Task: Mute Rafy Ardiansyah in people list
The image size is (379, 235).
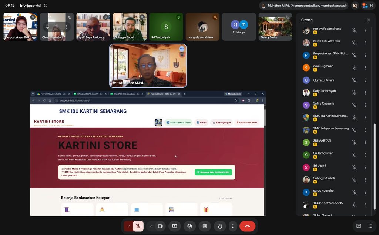Action: [354, 93]
